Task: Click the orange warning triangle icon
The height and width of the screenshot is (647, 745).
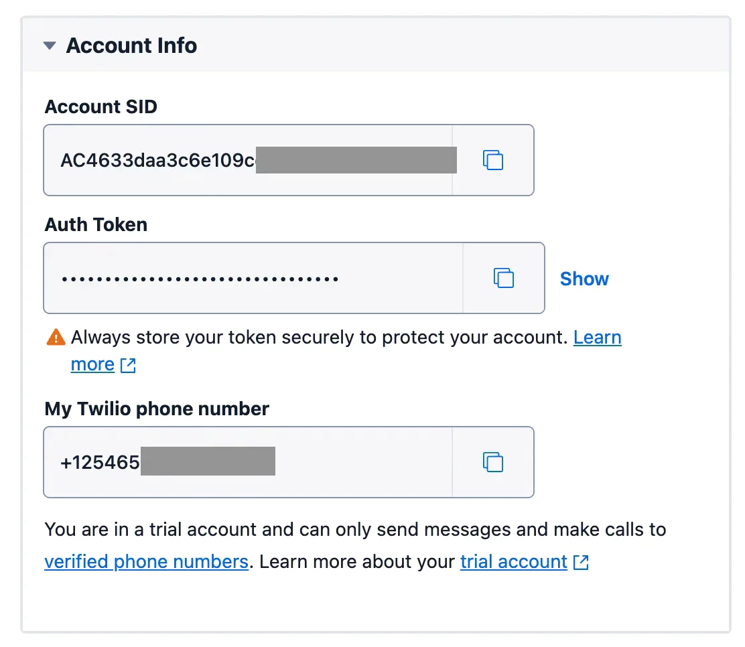Action: [x=56, y=337]
